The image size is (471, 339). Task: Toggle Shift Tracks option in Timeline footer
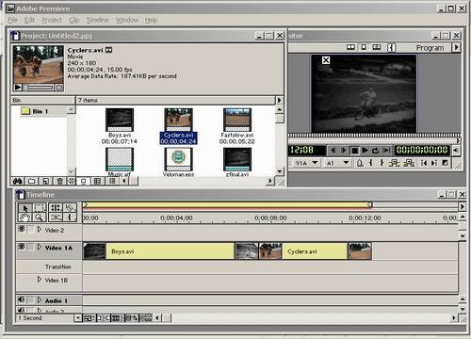[x=132, y=318]
